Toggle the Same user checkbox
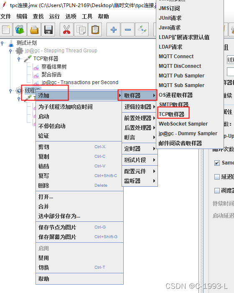The image size is (234, 293). pyautogui.click(x=217, y=163)
